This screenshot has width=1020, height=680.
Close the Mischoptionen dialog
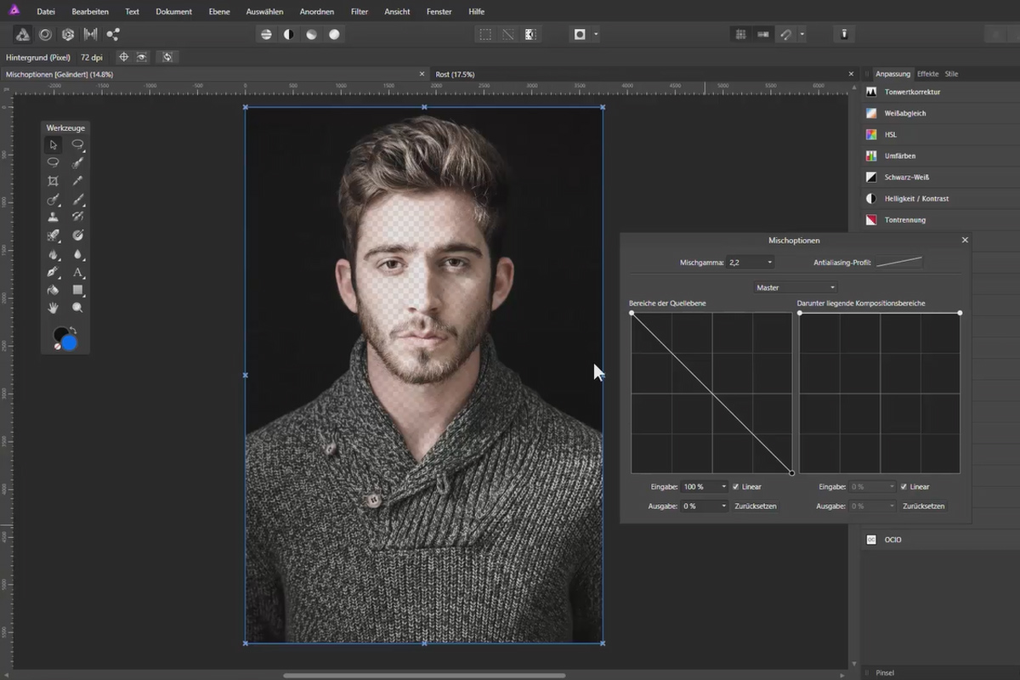tap(965, 241)
